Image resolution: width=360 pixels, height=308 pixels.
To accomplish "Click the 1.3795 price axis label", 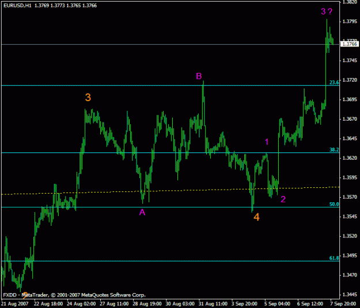I will point(350,21).
